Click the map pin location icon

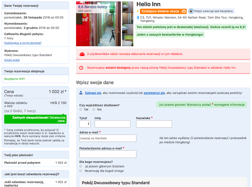[x=138, y=18]
